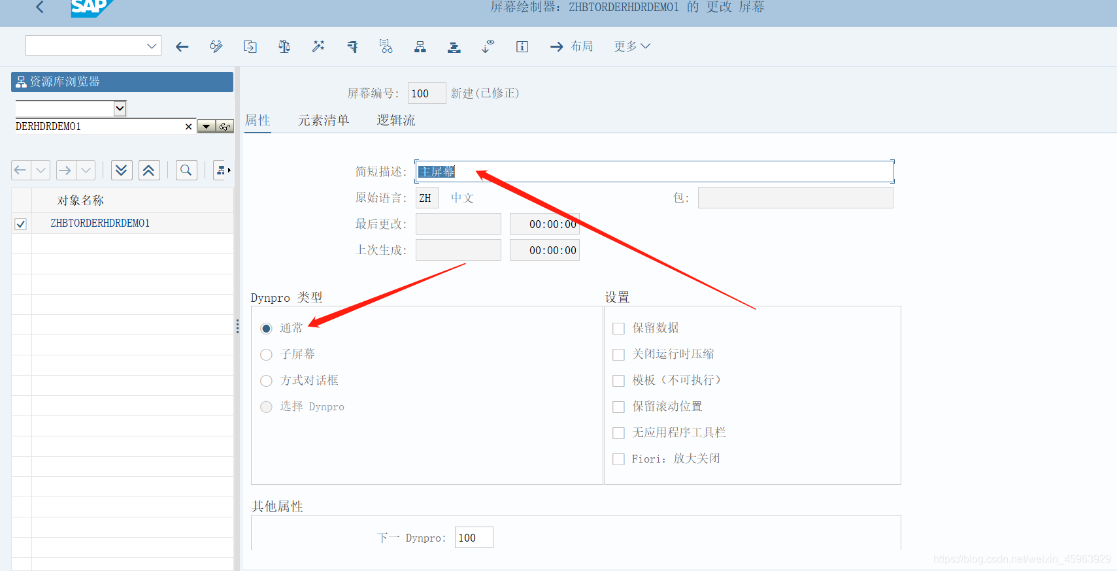Select the 选择 Dynpro radio button
The image size is (1117, 571).
point(266,407)
